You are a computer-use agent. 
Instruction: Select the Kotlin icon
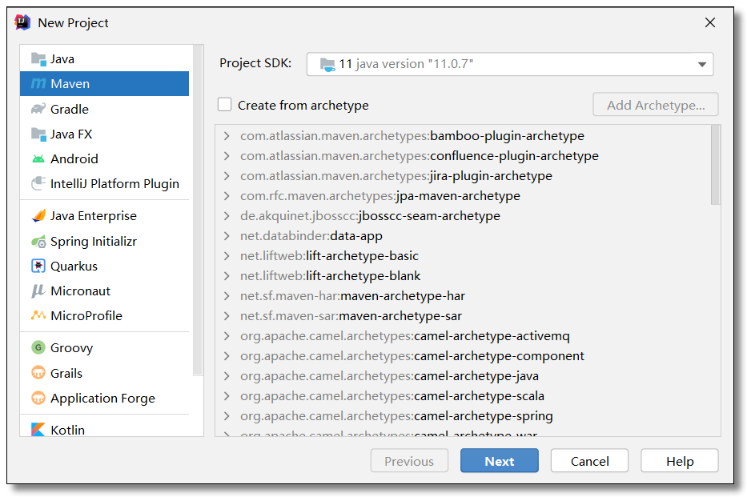[x=38, y=430]
